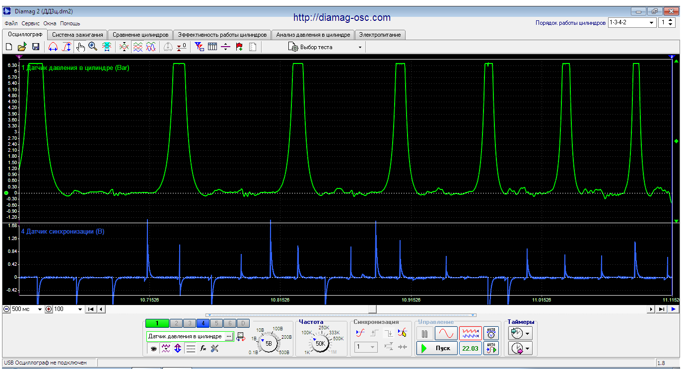Select the Осциллограф tab
This screenshot has height=369, width=686.
tap(25, 34)
